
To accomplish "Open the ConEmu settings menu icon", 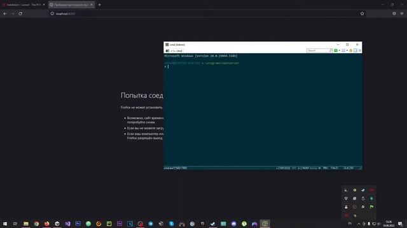I will [x=360, y=51].
